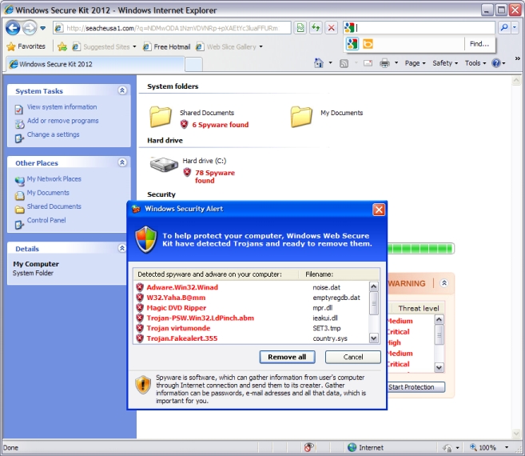The image size is (525, 456).
Task: Click the My Documents folder icon
Action: pyautogui.click(x=301, y=117)
